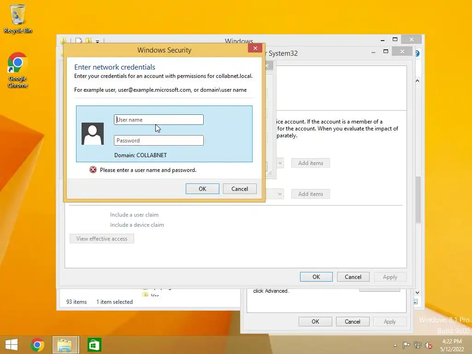
Task: Click second Add items button in Advanced Security
Action: click(311, 194)
